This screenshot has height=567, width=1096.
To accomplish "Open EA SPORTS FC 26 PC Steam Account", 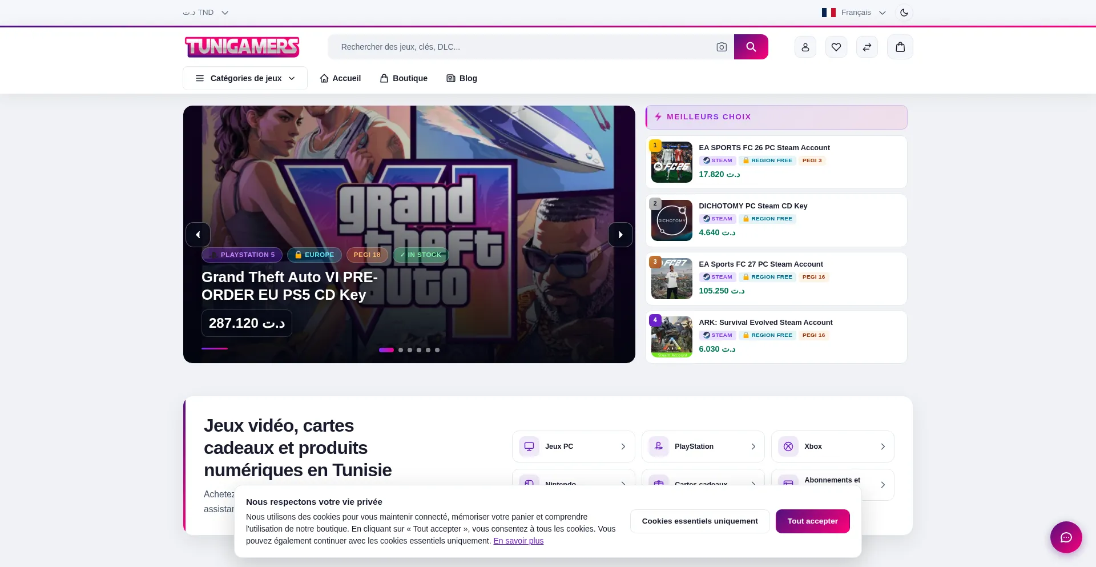I will click(x=764, y=148).
